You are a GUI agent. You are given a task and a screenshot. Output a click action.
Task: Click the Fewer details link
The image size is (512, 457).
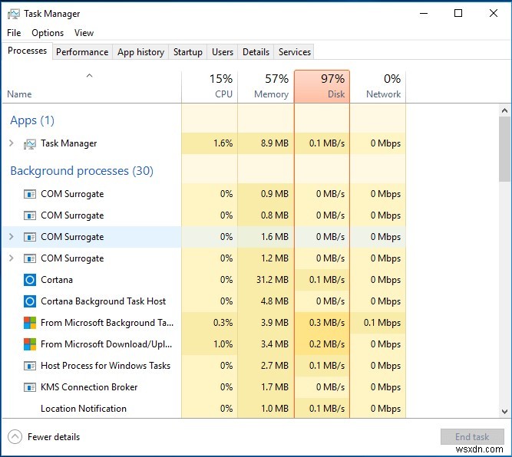point(54,437)
